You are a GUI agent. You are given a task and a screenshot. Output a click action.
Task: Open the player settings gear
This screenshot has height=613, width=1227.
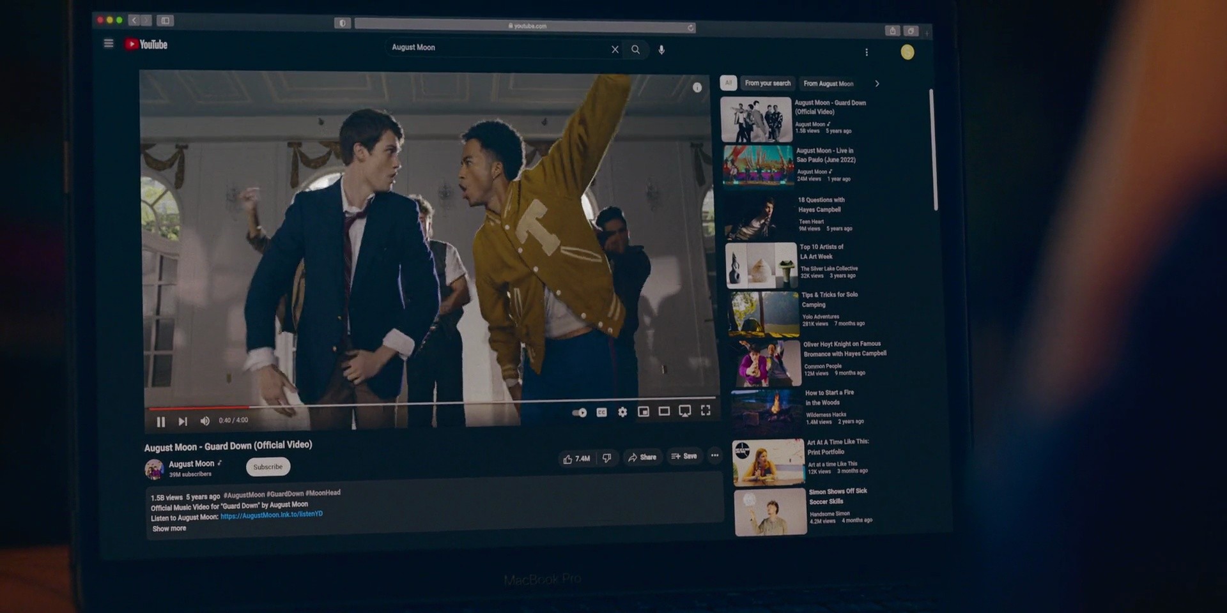[x=622, y=412]
